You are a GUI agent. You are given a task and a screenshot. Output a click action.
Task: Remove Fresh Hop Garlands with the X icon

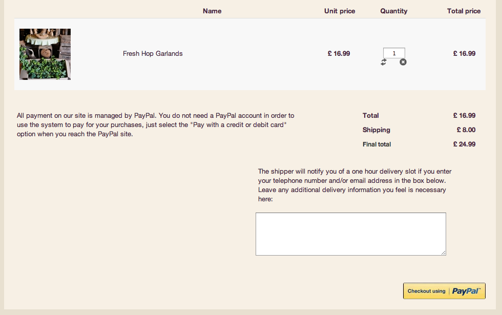pyautogui.click(x=403, y=62)
